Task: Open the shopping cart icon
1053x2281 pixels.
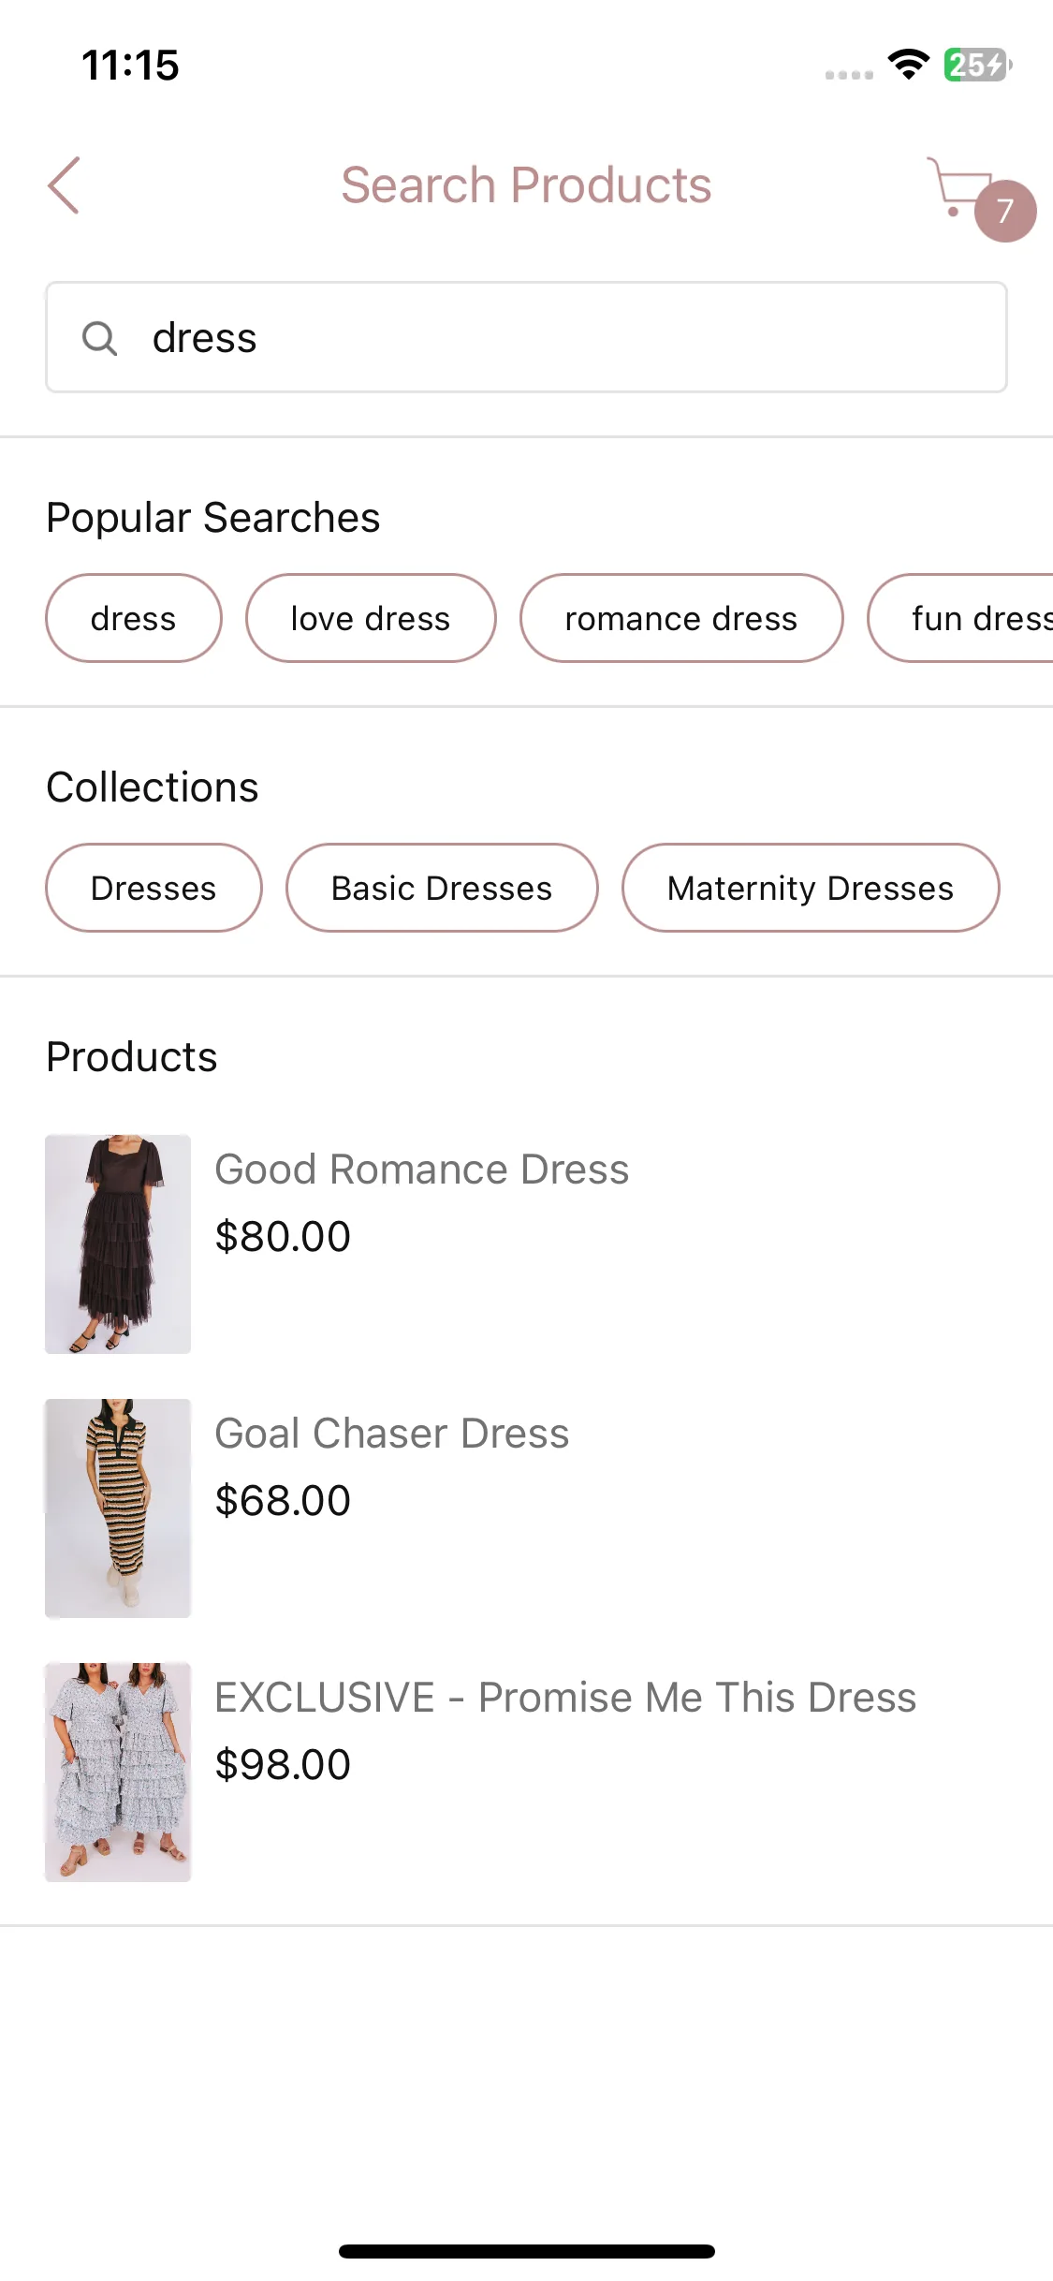Action: tap(960, 186)
